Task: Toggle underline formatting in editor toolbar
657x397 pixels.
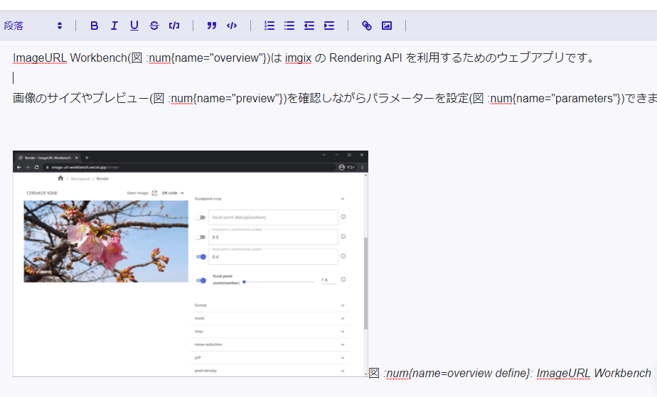Action: pos(134,26)
